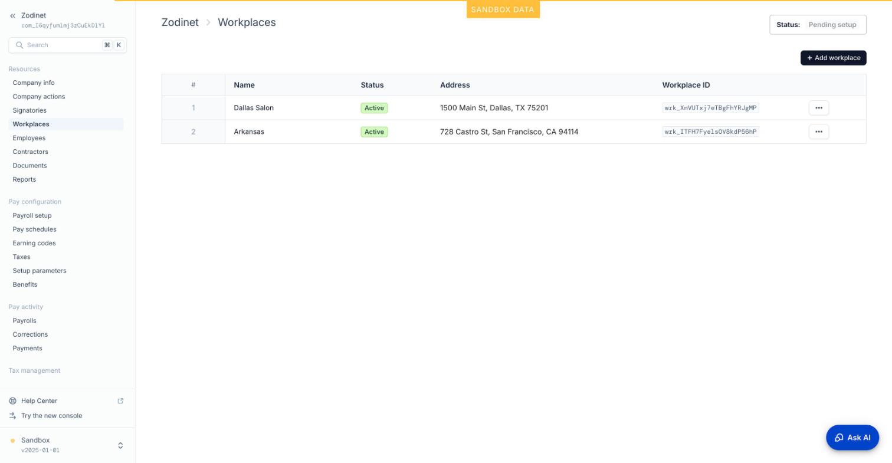Navigate to Employees
Image resolution: width=892 pixels, height=463 pixels.
29,138
